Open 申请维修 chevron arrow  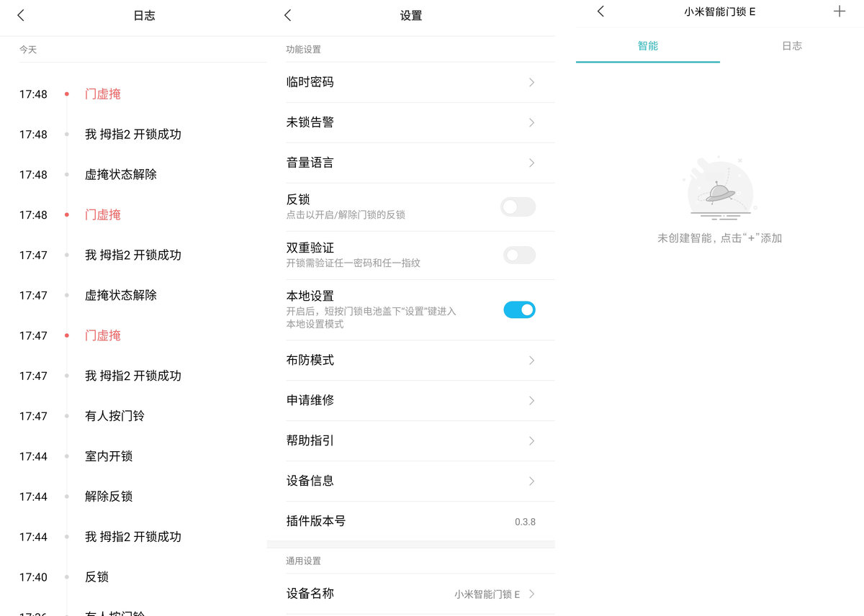click(531, 400)
